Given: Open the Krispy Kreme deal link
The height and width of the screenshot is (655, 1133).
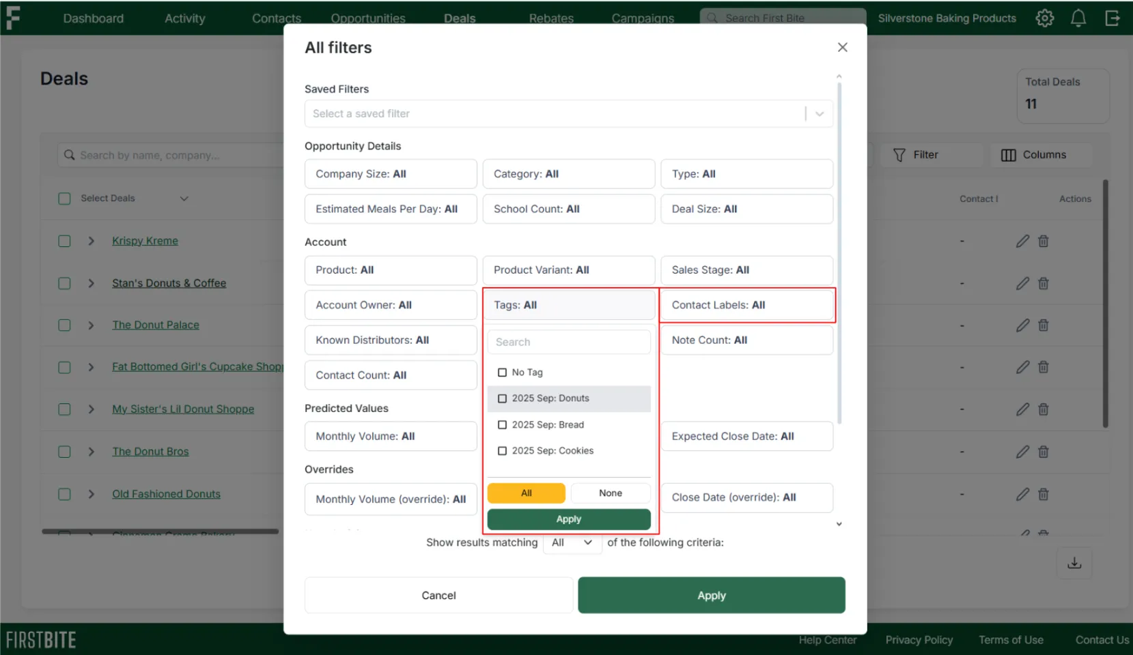Looking at the screenshot, I should click(145, 241).
